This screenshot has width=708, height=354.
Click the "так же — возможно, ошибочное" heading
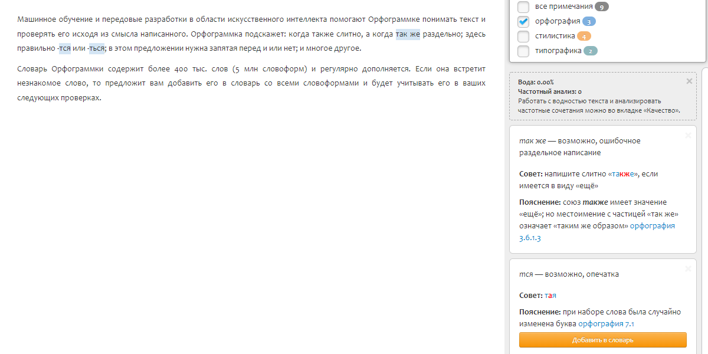tap(579, 147)
